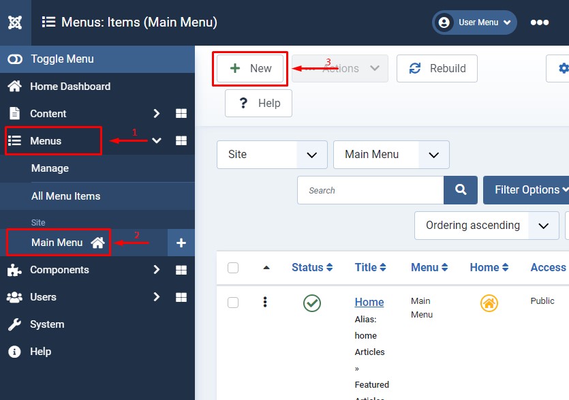Screen dimensions: 569x400
Task: Open the Main Menu selector dropdown
Action: 391,155
